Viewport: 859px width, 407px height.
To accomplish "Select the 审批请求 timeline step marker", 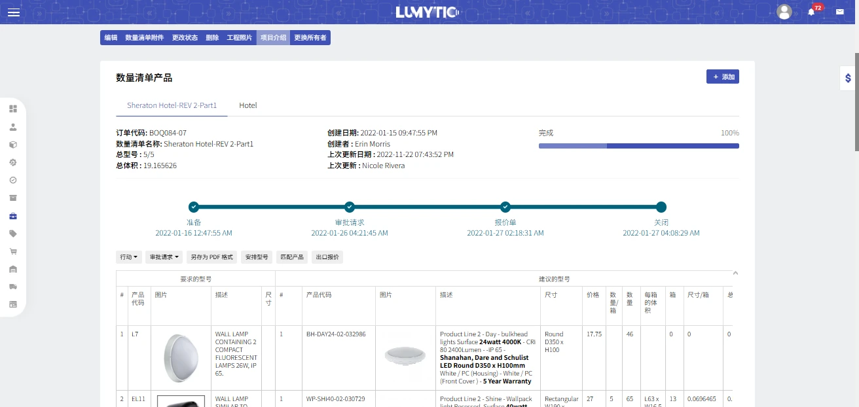I will (350, 207).
